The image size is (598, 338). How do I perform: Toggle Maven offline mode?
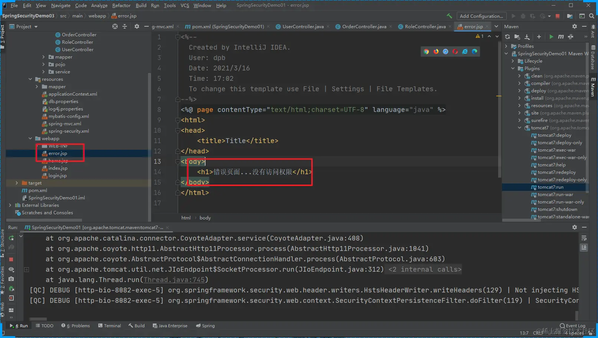pyautogui.click(x=571, y=37)
